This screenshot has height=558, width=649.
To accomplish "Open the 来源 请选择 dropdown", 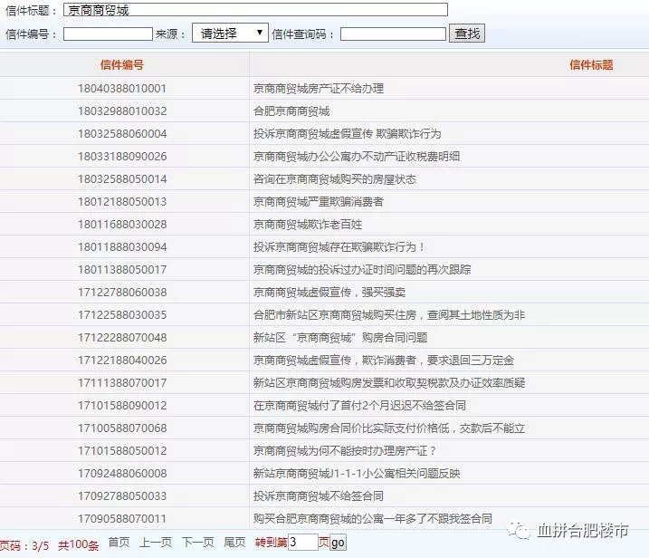I will click(230, 33).
